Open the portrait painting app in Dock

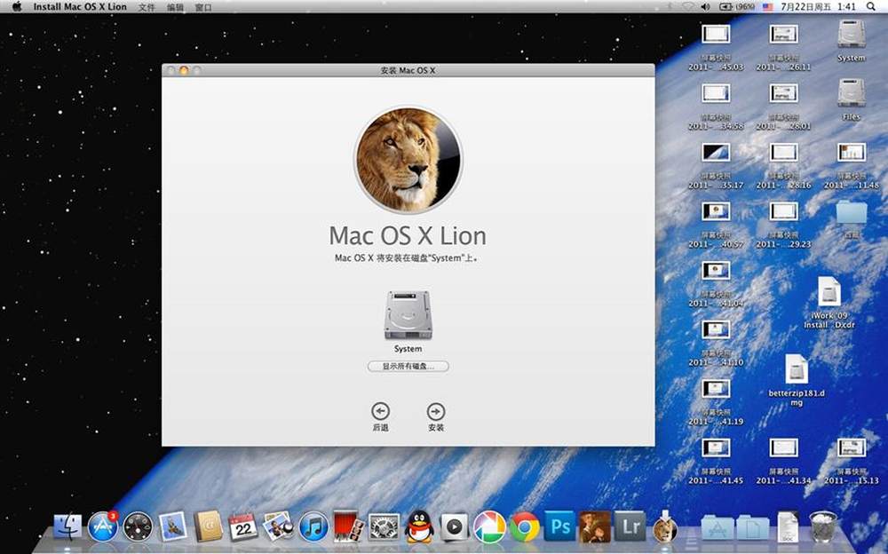click(595, 526)
